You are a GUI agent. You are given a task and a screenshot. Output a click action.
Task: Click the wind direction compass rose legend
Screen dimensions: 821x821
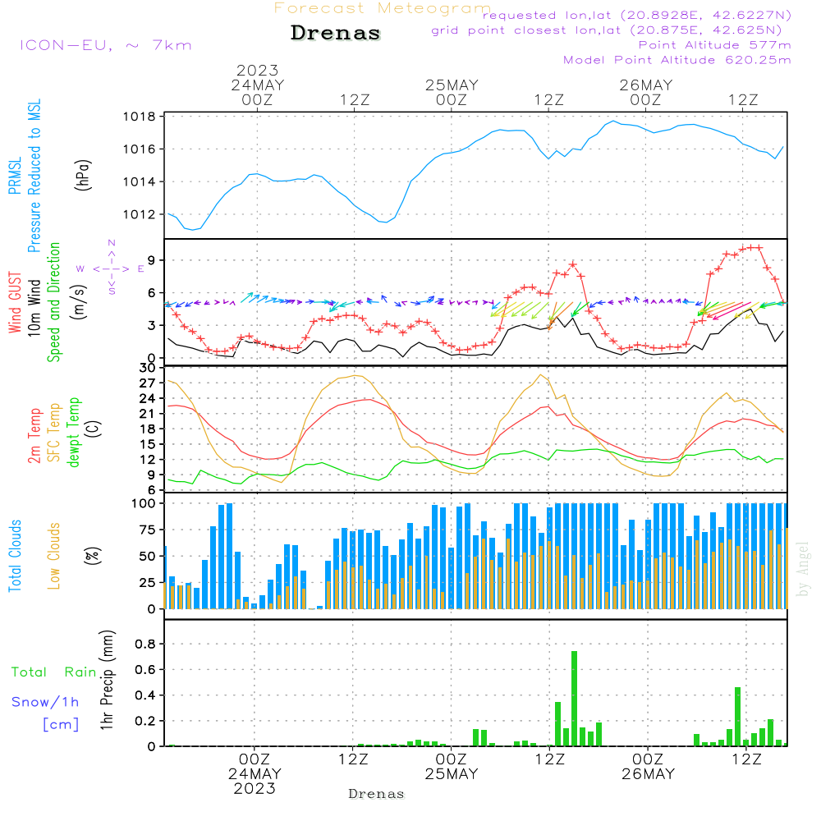(112, 268)
